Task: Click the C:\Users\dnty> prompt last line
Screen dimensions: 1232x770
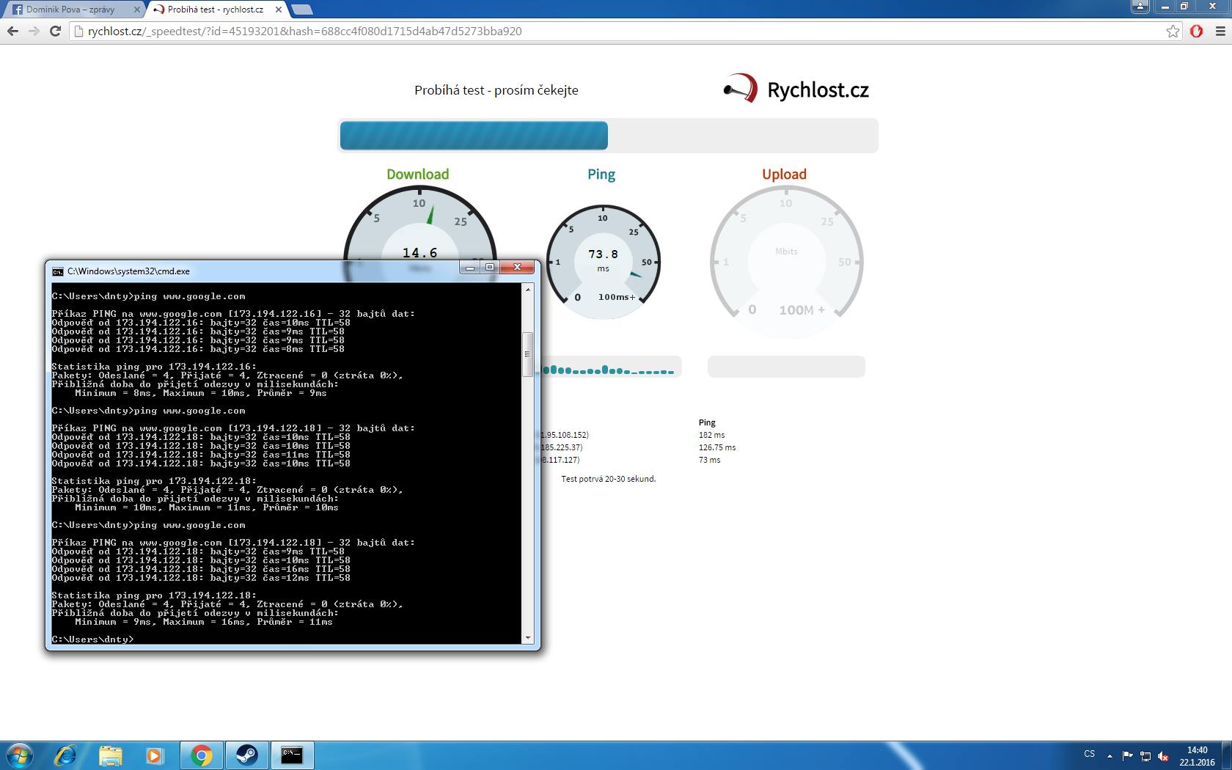Action: [93, 639]
